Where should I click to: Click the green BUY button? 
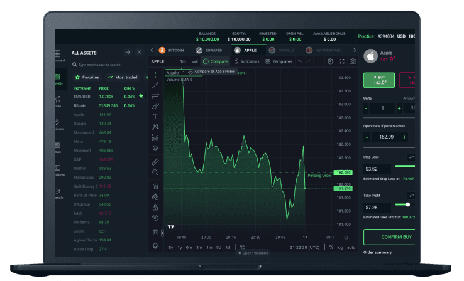pos(379,80)
